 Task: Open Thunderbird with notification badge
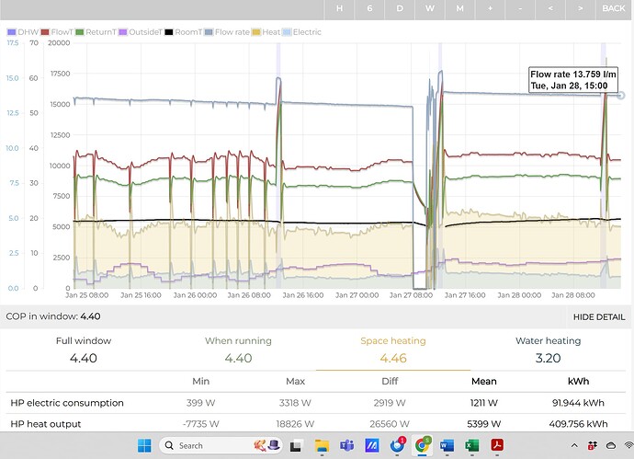[x=398, y=445]
